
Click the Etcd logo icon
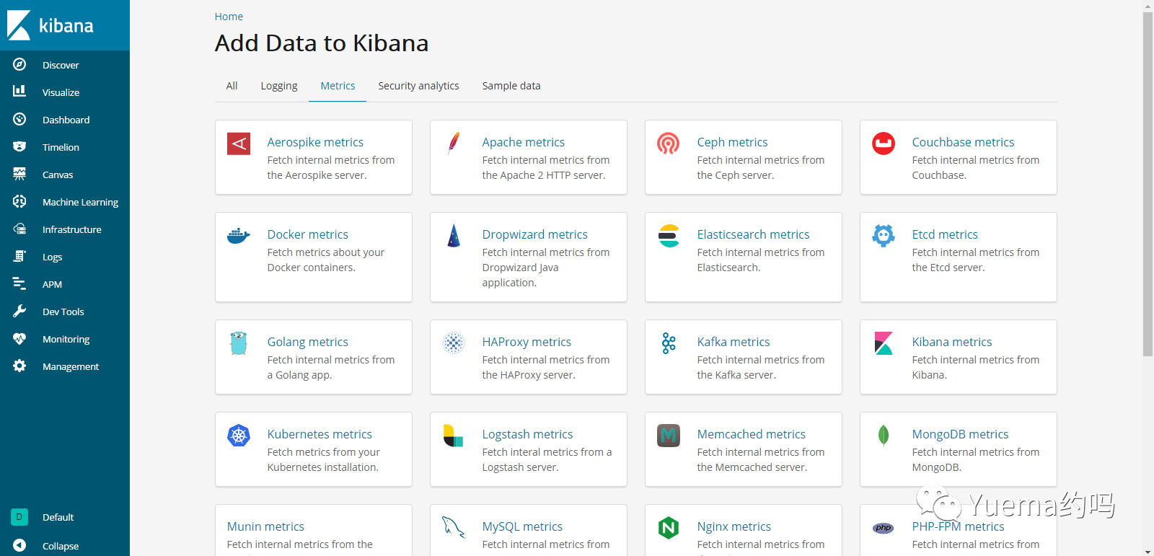tap(884, 236)
